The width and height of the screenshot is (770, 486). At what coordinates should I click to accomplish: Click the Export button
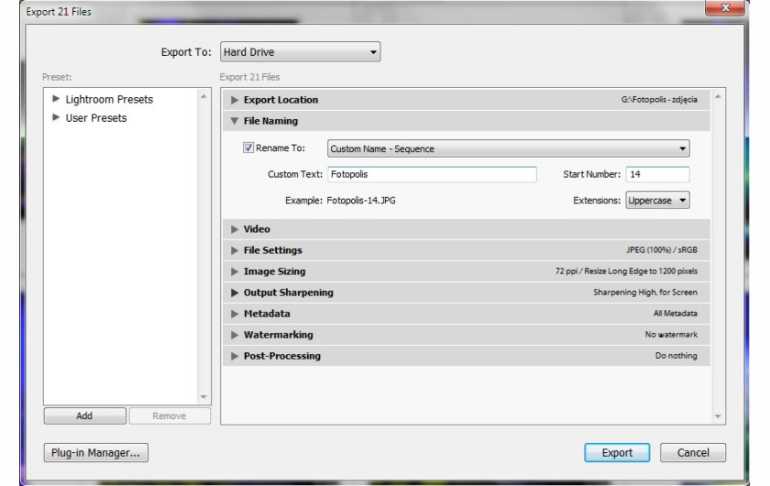coord(617,453)
